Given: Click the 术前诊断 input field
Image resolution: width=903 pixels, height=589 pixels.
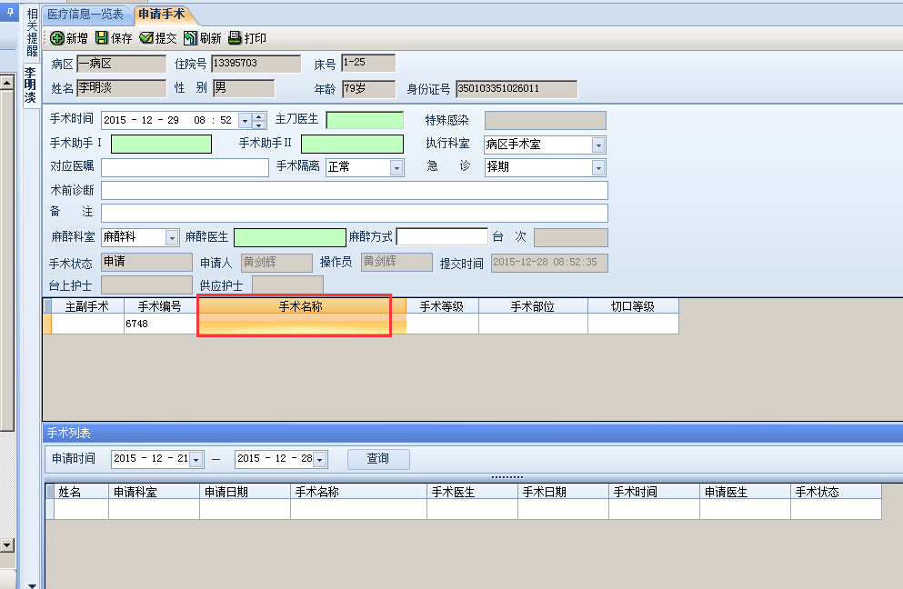Looking at the screenshot, I should 354,191.
